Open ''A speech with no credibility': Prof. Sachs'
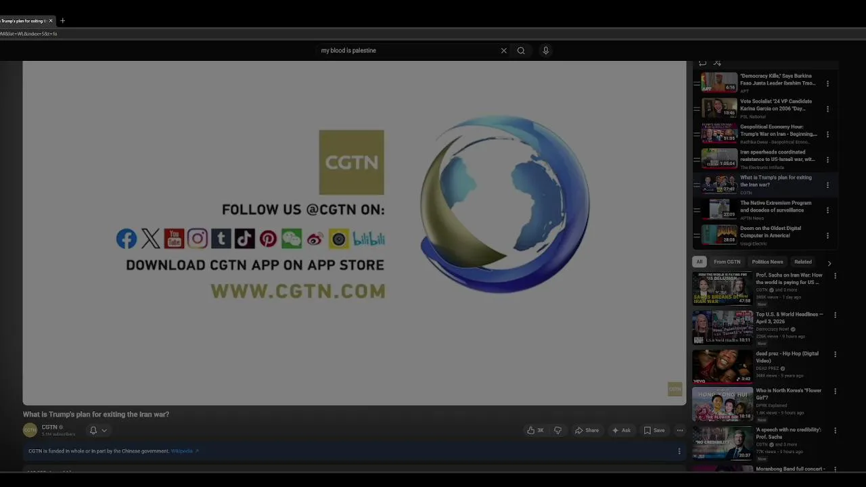This screenshot has height=487, width=866. coord(789,433)
